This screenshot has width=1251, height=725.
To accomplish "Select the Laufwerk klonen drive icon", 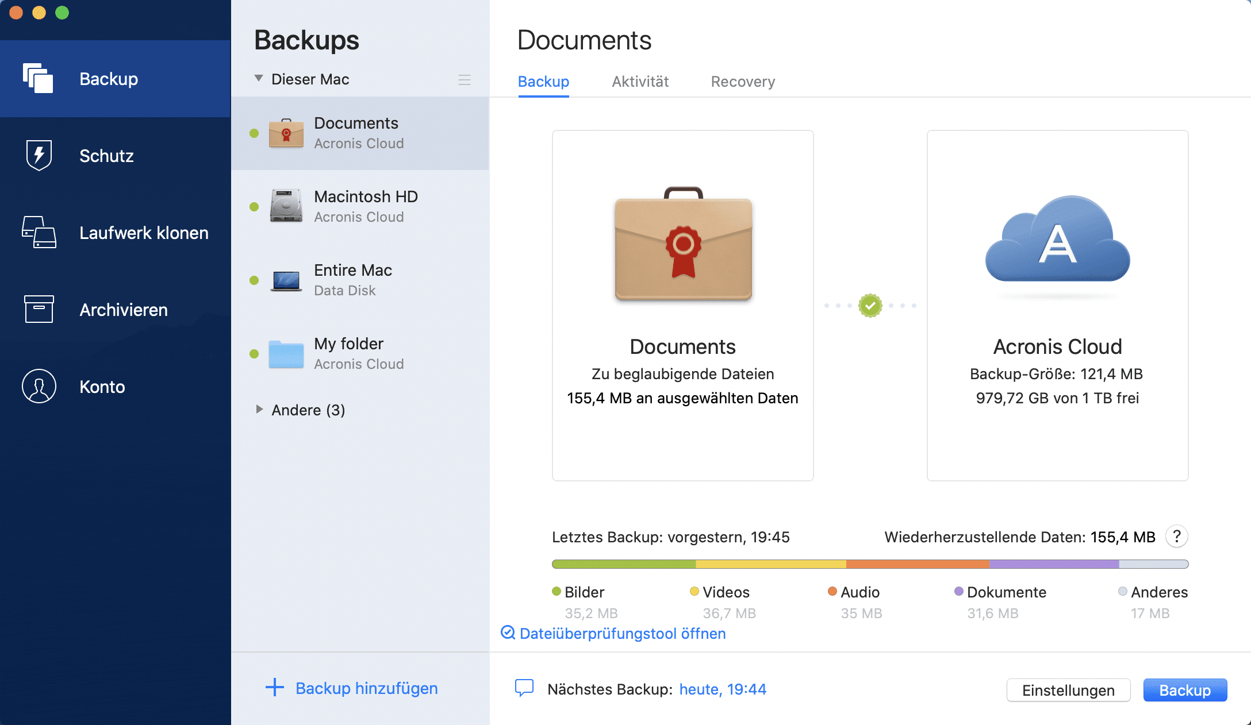I will pos(39,232).
